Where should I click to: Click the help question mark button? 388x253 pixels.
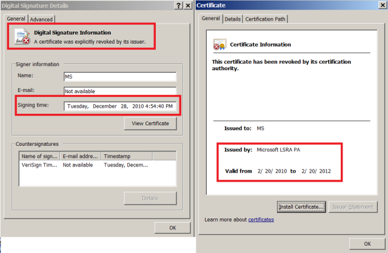point(178,5)
